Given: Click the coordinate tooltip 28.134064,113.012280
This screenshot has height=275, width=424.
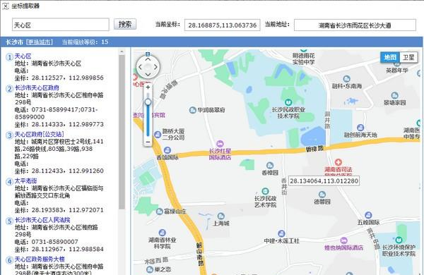Looking at the screenshot, I should pos(324,181).
